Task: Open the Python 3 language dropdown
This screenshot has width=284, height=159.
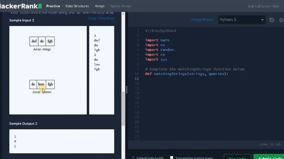Action: point(241,19)
